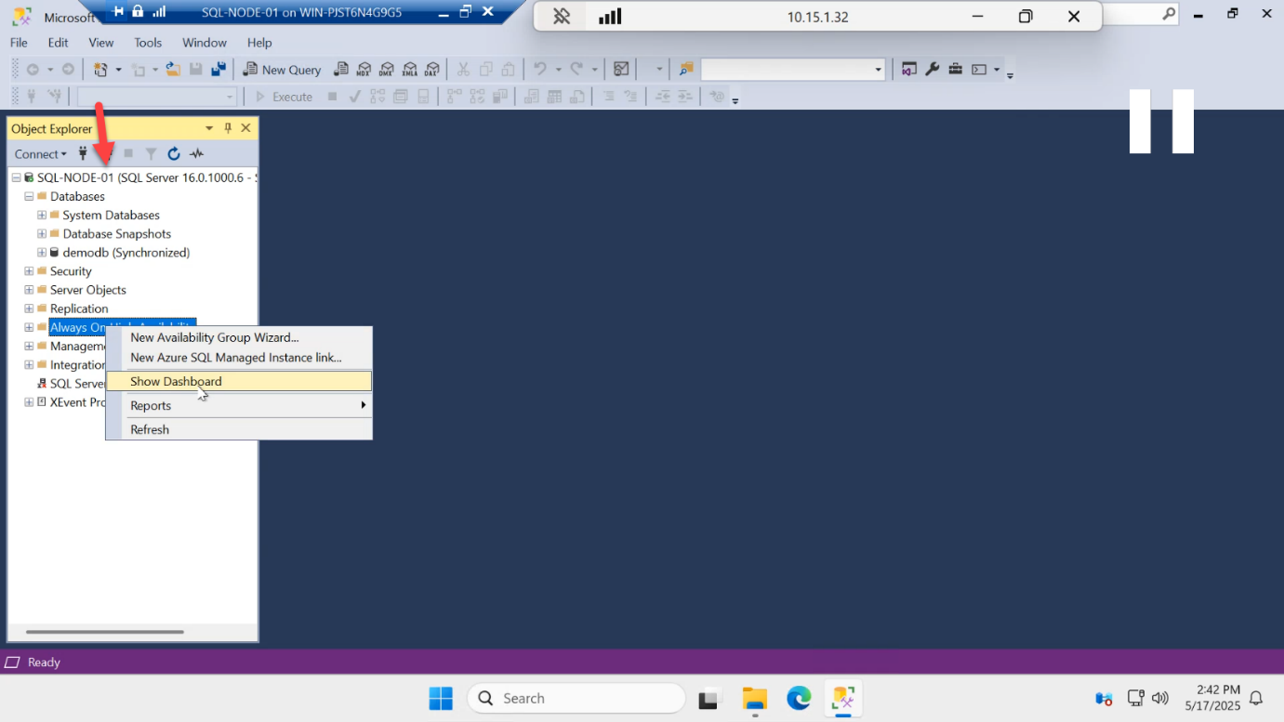Click the window icon with Visual Studio logo
This screenshot has height=722, width=1284.
(909, 70)
